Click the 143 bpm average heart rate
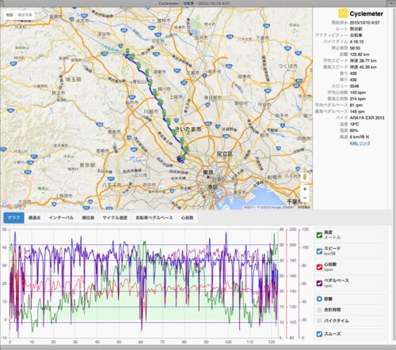This screenshot has width=396, height=350. click(358, 92)
